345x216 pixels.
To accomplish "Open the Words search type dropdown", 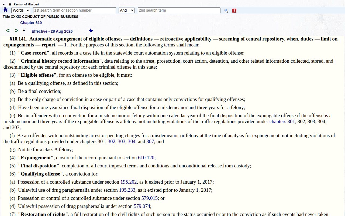I will 20,10.
